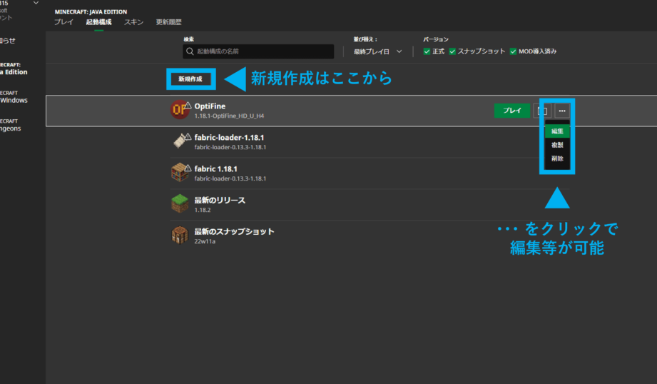Click the search magnifier icon
This screenshot has width=657, height=384.
tap(190, 51)
